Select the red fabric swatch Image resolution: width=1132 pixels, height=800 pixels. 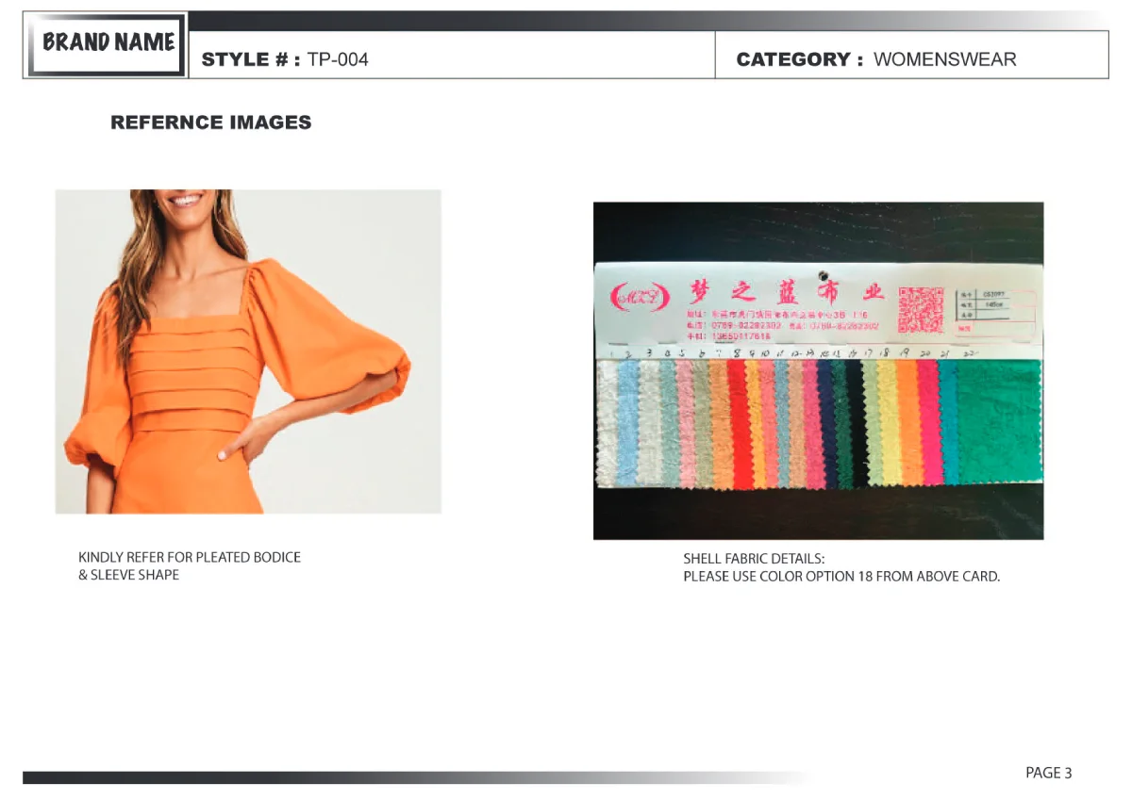coord(738,424)
